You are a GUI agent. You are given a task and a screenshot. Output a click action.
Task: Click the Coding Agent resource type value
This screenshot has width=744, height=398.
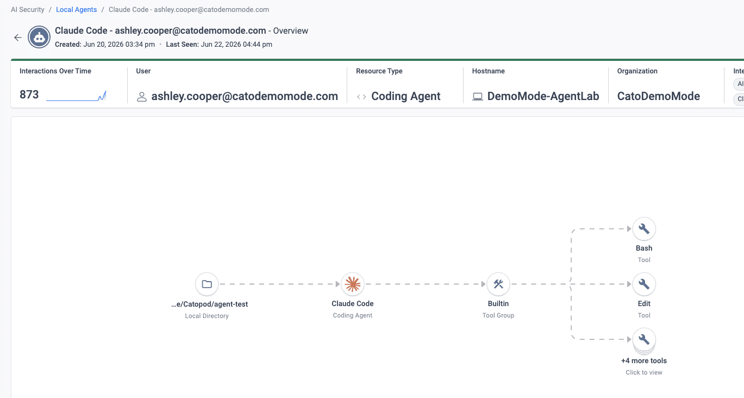406,96
